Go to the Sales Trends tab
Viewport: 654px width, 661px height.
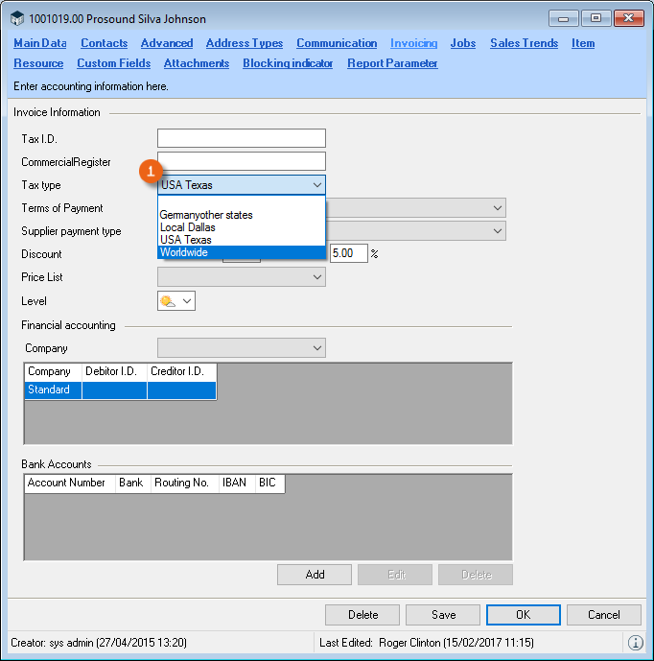tap(524, 43)
